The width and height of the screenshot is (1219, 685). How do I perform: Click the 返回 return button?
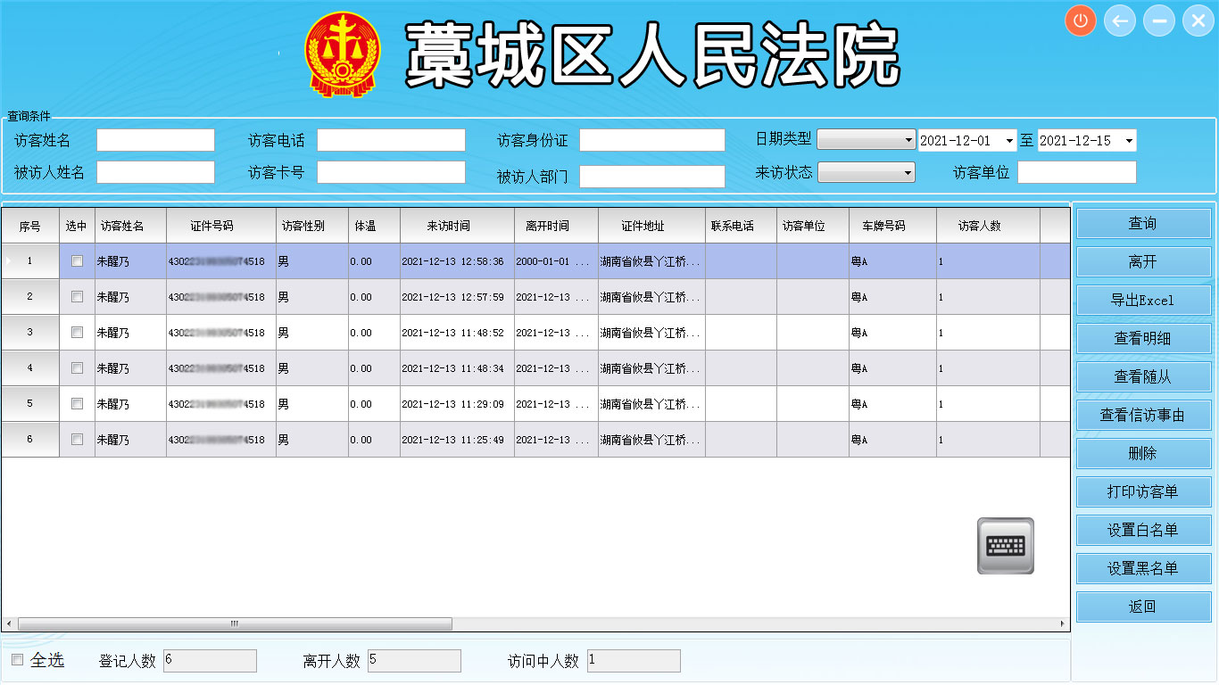pos(1143,607)
